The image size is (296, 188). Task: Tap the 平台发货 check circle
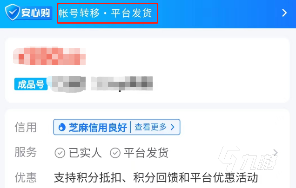pos(115,153)
